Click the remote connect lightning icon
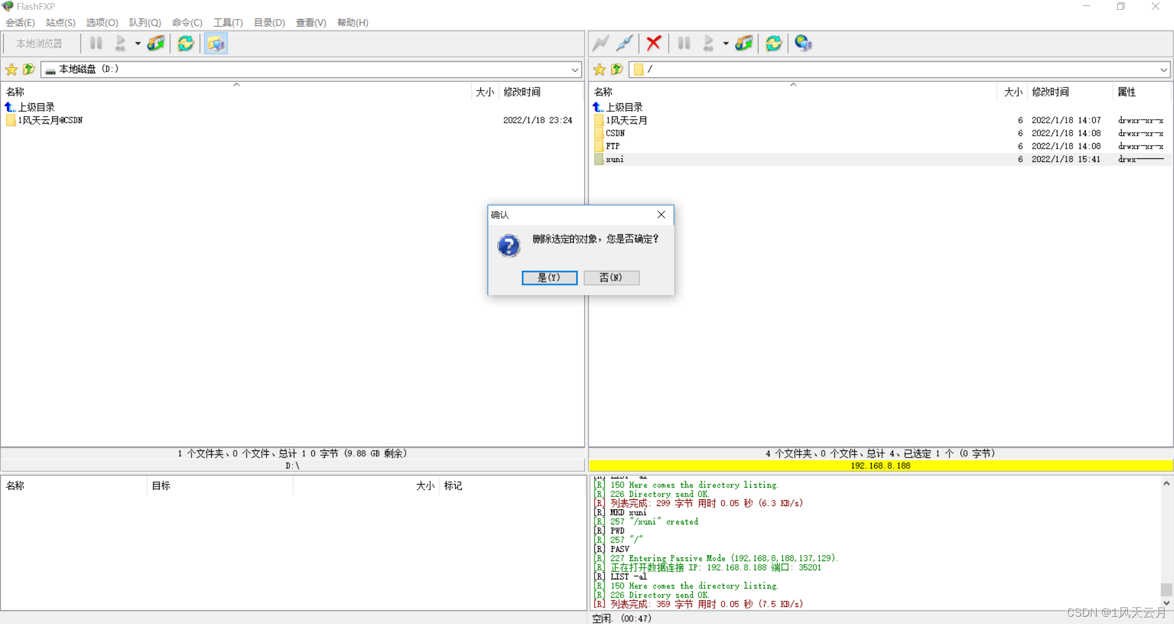The height and width of the screenshot is (624, 1174). pyautogui.click(x=601, y=43)
